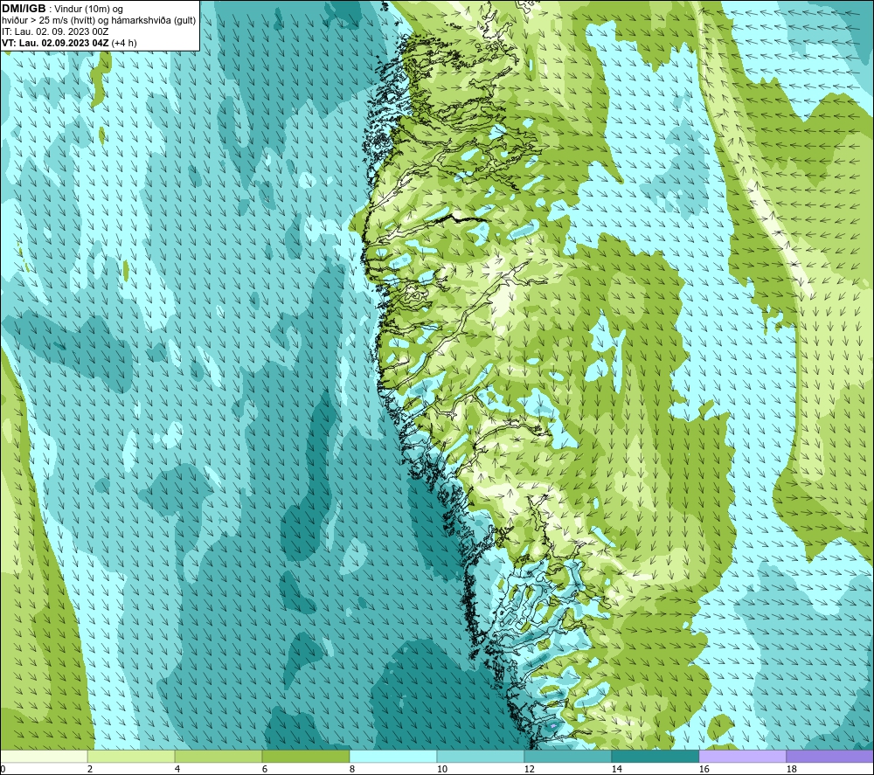The height and width of the screenshot is (775, 874).
Task: Click the legend scale label '2'
Action: (x=90, y=770)
